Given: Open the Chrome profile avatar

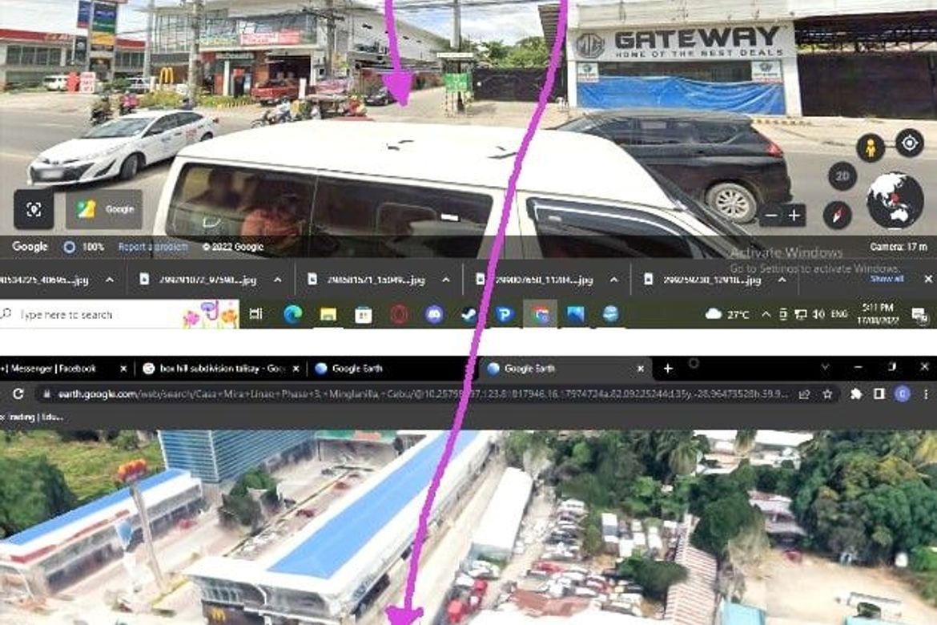Looking at the screenshot, I should tap(903, 393).
